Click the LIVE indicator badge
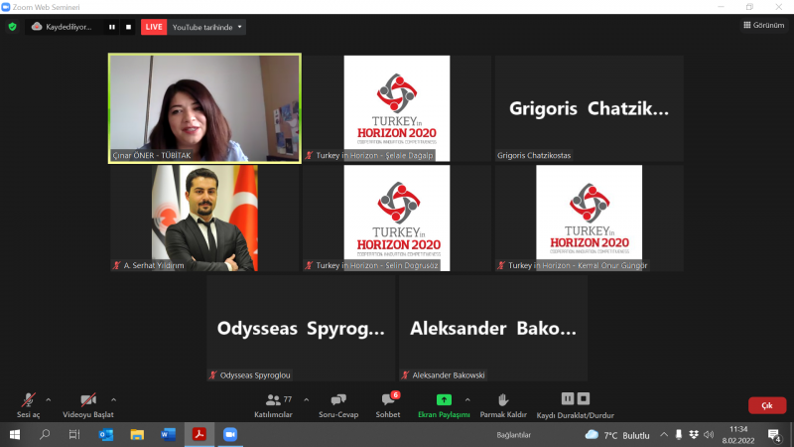Image resolution: width=794 pixels, height=447 pixels. pyautogui.click(x=154, y=27)
